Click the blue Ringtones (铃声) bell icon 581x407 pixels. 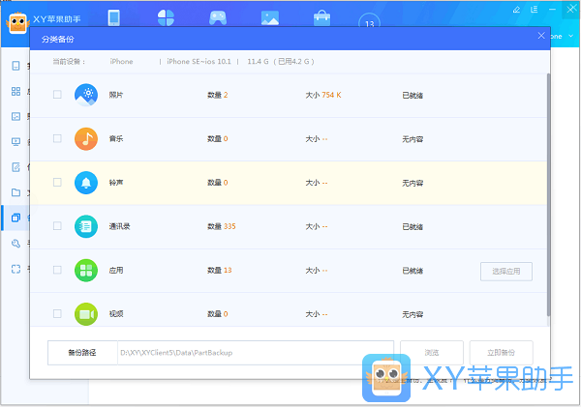[87, 182]
